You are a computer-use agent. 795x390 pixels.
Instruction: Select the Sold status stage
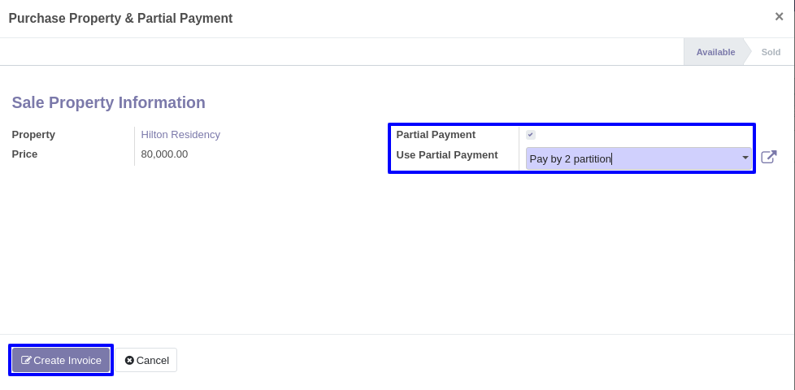(771, 52)
